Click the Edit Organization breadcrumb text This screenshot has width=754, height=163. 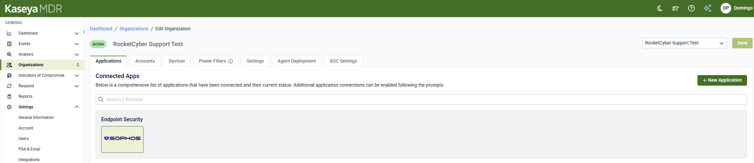coord(173,29)
